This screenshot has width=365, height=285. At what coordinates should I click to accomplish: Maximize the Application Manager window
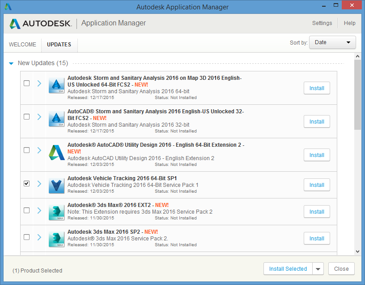[x=335, y=5]
